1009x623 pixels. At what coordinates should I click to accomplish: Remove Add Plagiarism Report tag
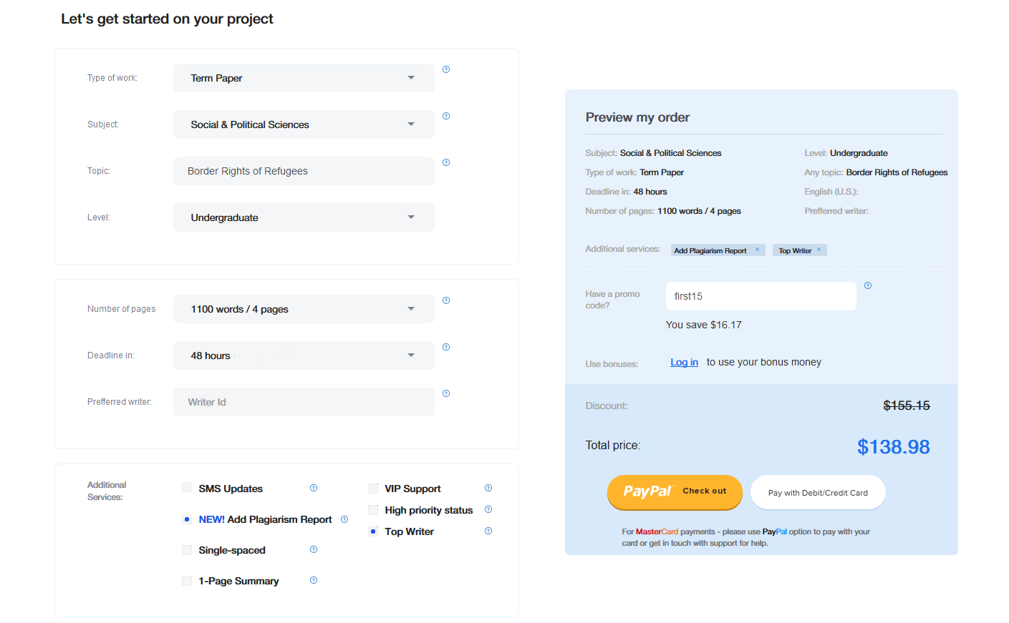[757, 250]
